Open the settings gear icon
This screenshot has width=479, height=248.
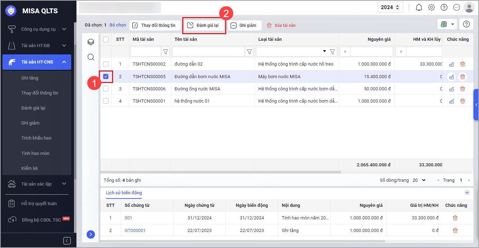[432, 7]
